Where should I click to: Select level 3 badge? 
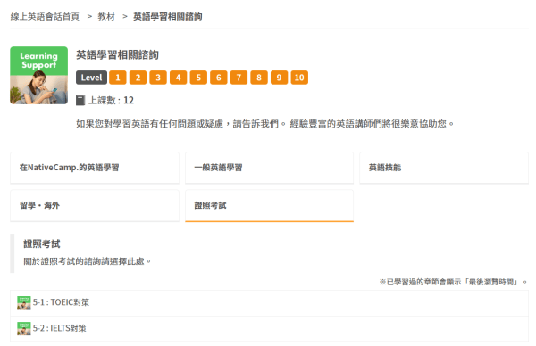(x=158, y=78)
